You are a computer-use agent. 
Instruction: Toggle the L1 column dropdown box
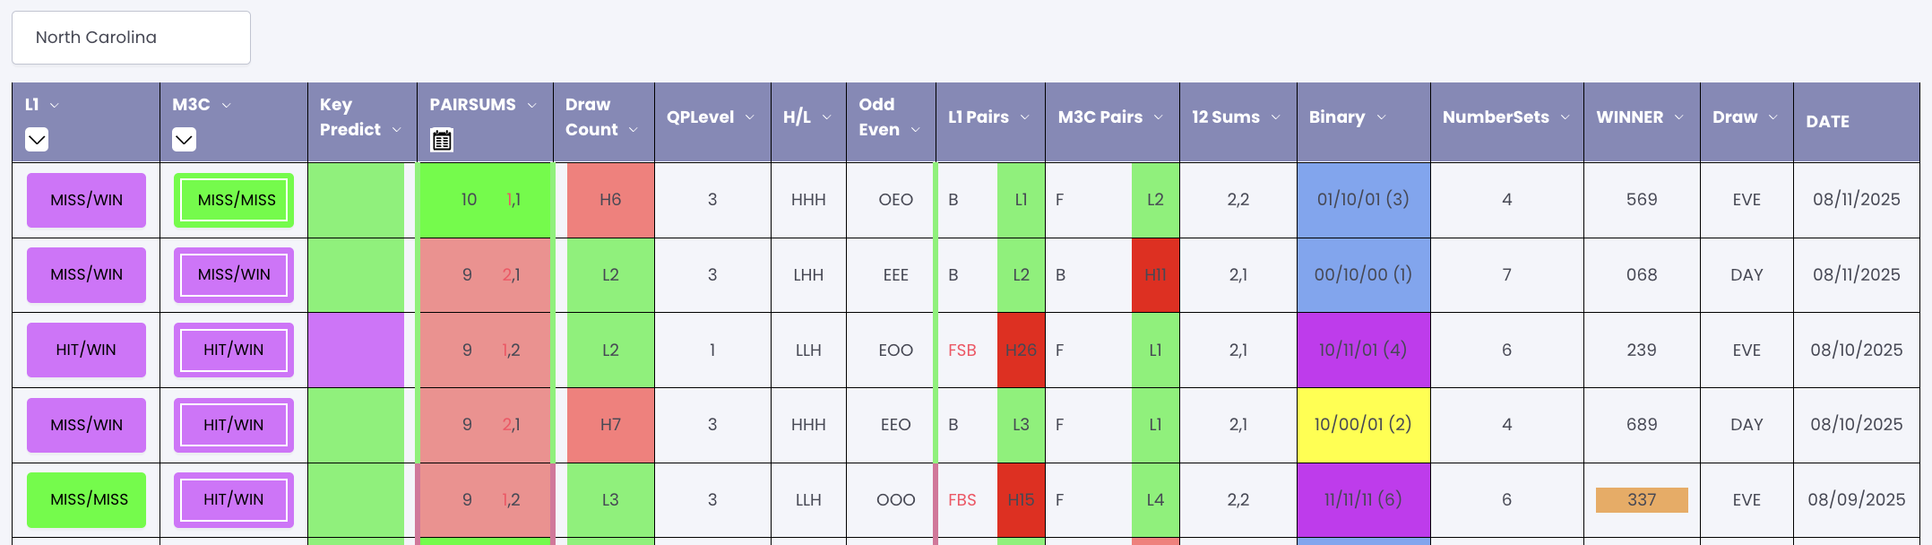(x=37, y=139)
